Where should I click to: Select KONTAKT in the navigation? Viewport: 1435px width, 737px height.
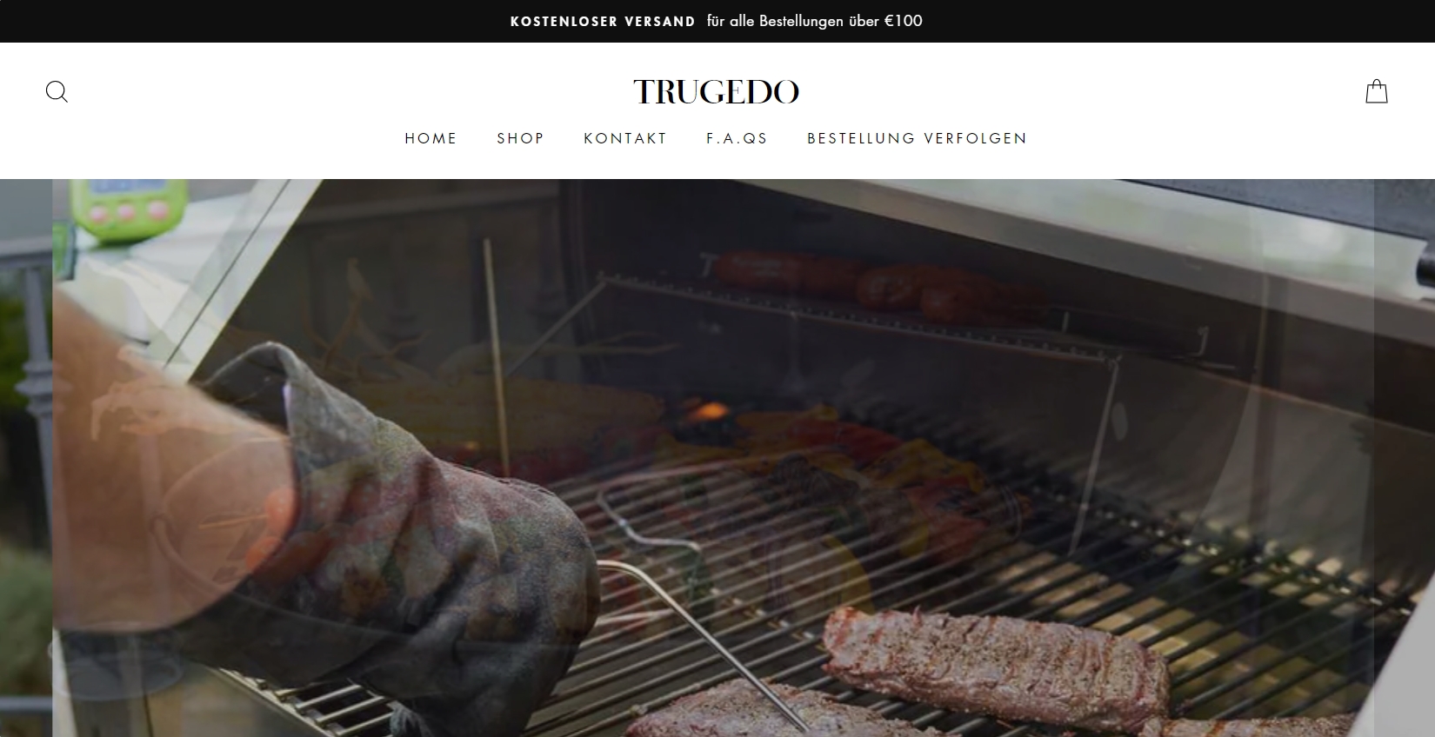click(625, 138)
